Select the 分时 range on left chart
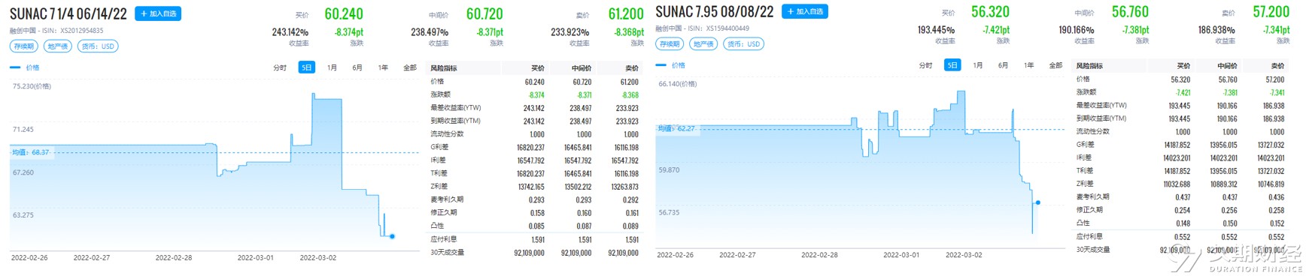This screenshot has width=1306, height=276. (280, 67)
